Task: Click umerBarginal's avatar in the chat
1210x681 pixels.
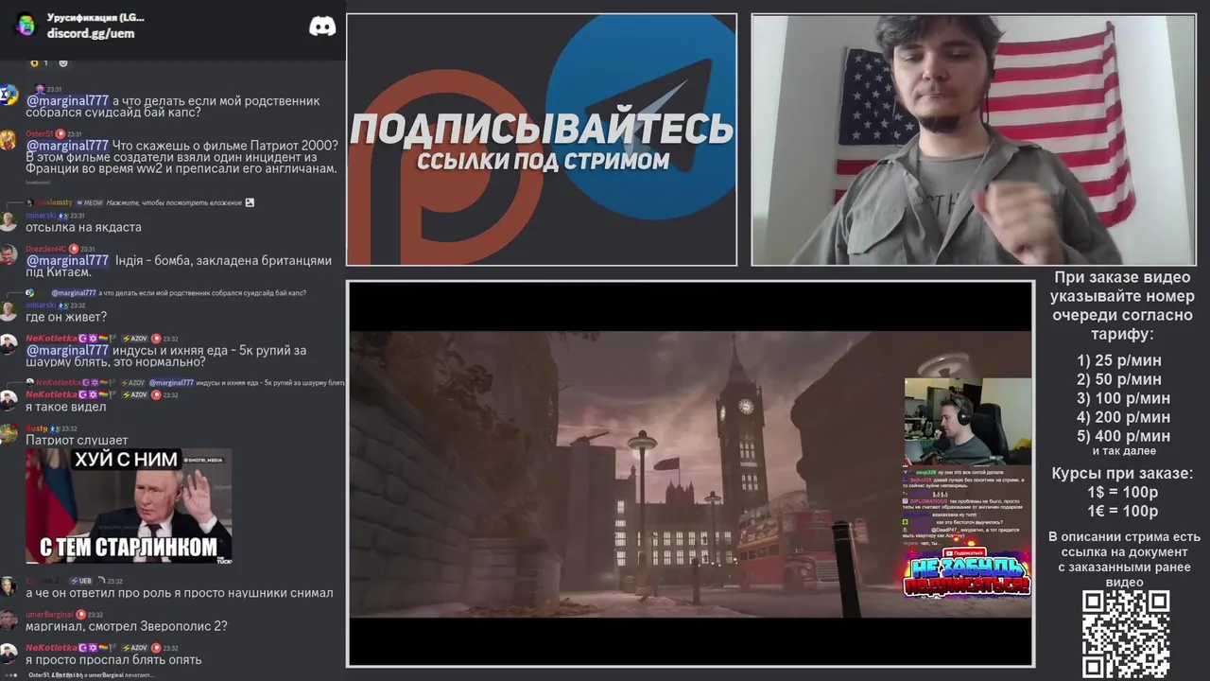Action: (x=9, y=620)
